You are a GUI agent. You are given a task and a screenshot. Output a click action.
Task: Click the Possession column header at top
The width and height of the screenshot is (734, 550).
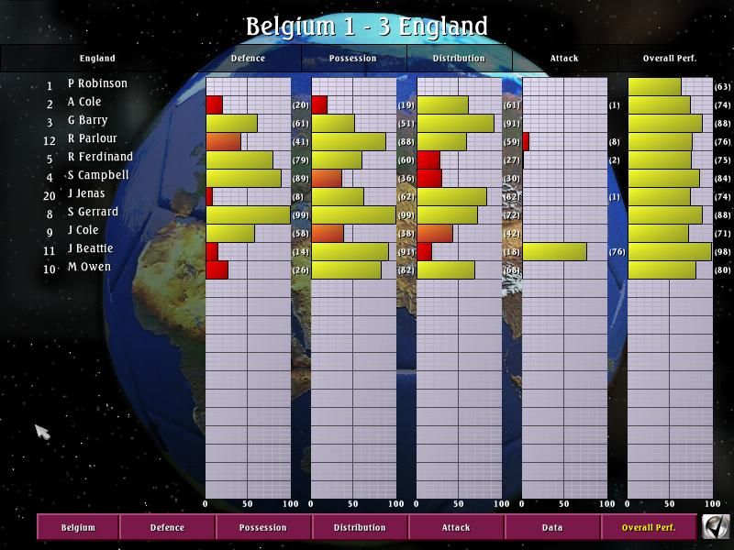click(353, 59)
